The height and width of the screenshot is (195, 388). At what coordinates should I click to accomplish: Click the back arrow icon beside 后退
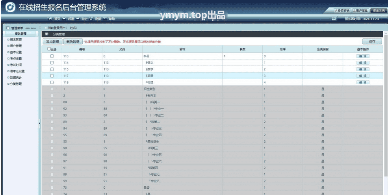coord(64,19)
